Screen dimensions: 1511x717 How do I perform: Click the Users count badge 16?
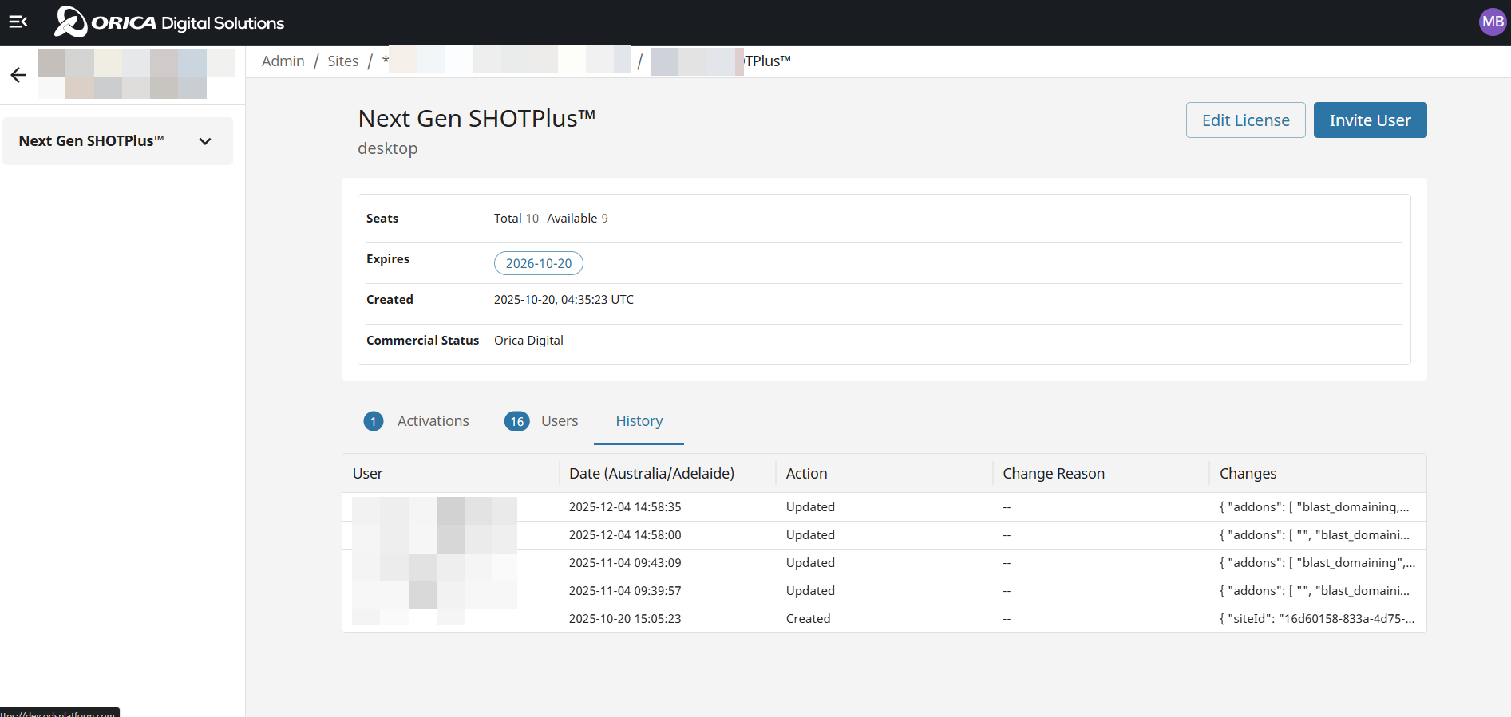[x=517, y=421]
